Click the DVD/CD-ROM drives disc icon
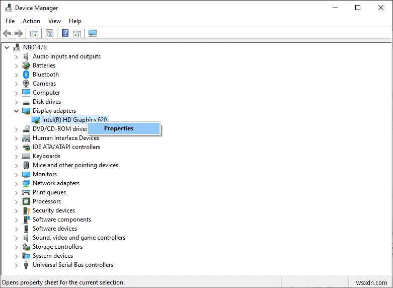The image size is (393, 288). click(26, 129)
